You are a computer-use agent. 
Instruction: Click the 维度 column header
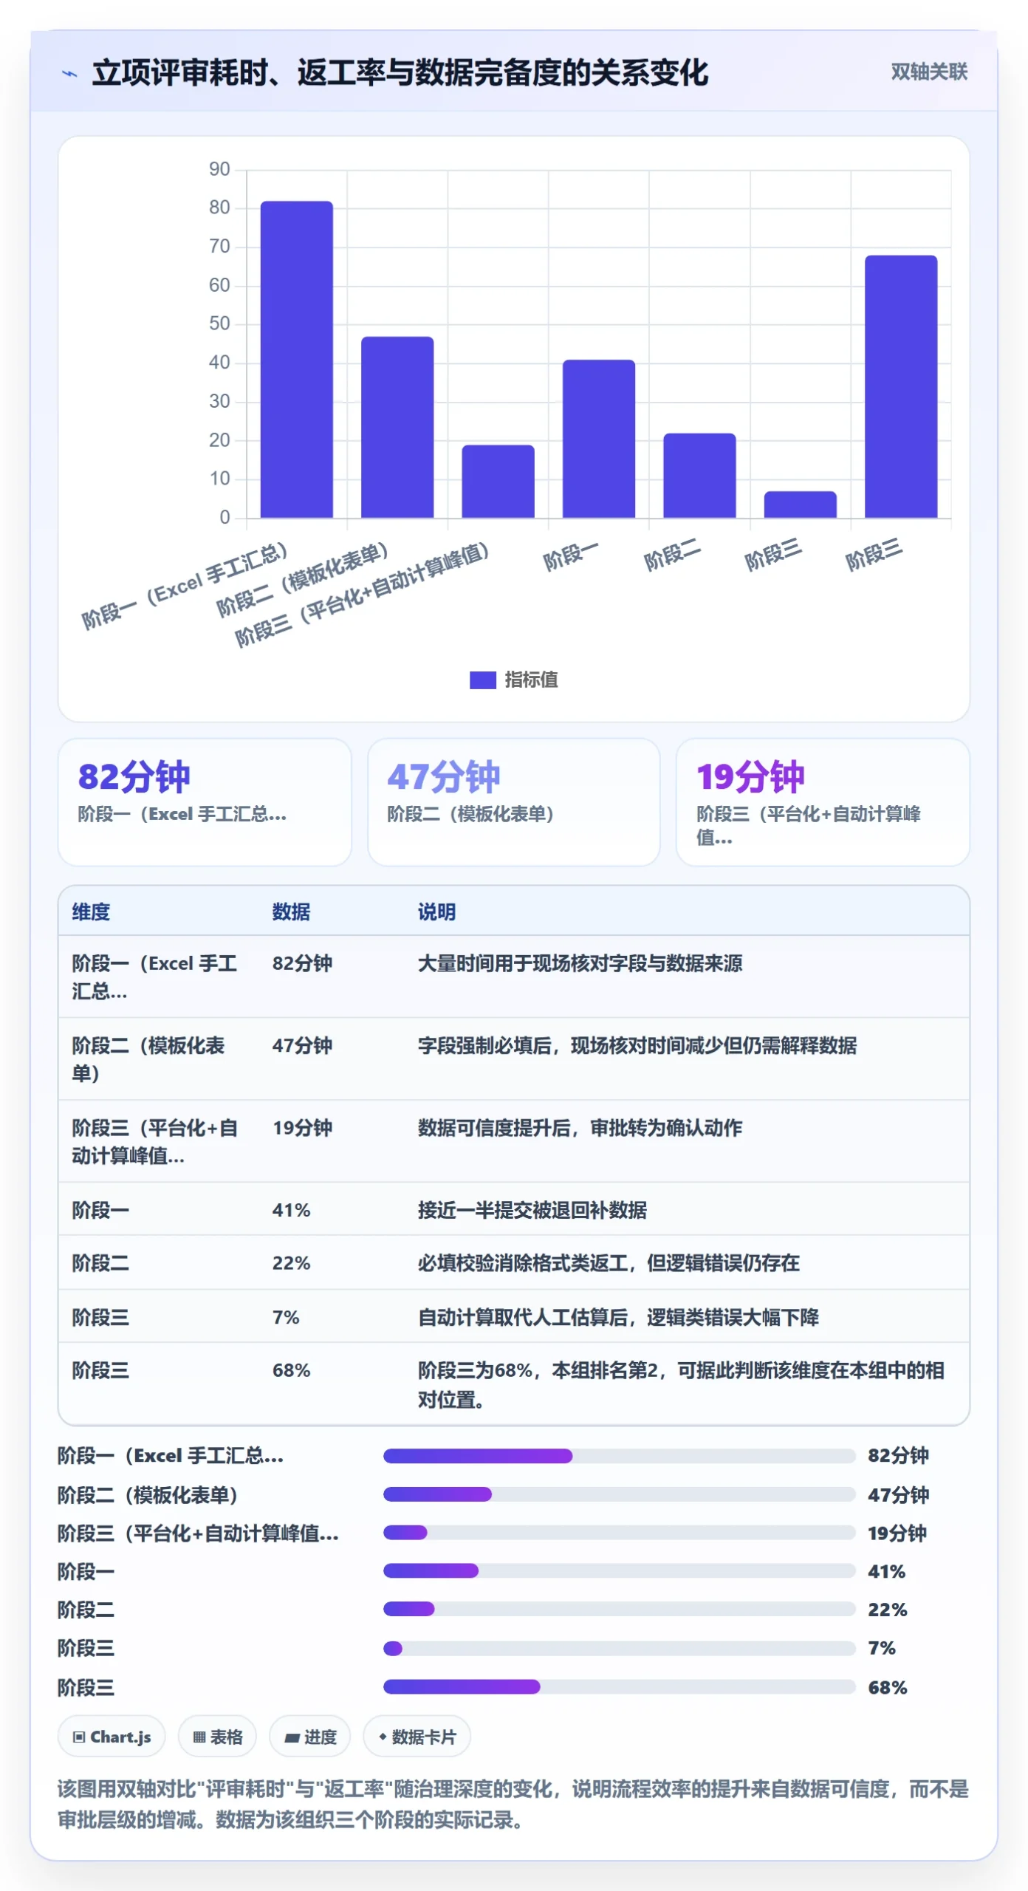click(x=91, y=912)
